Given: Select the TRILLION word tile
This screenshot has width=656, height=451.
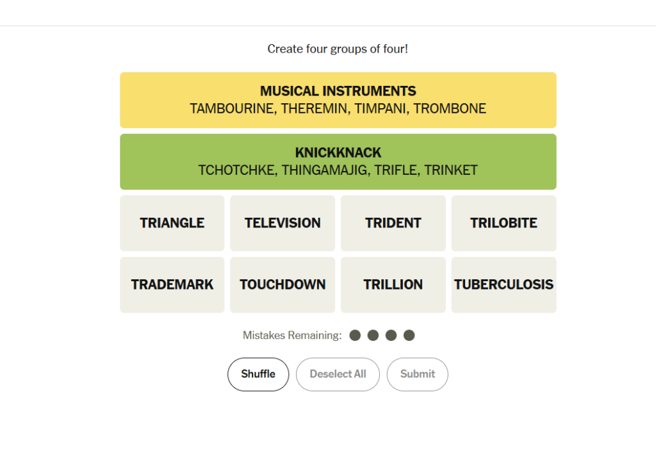Looking at the screenshot, I should pos(393,284).
